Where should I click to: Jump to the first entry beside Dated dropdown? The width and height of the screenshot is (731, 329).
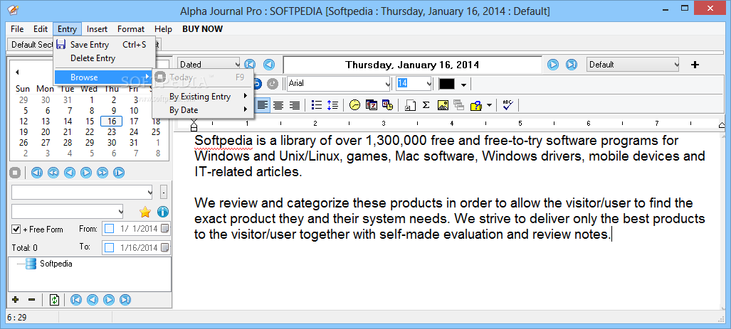pyautogui.click(x=250, y=65)
